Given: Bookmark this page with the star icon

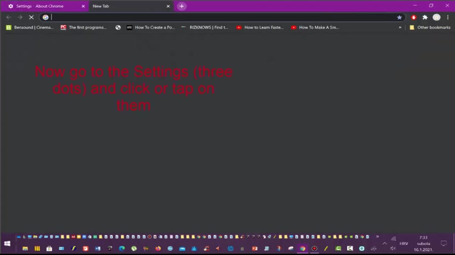Looking at the screenshot, I should [399, 17].
